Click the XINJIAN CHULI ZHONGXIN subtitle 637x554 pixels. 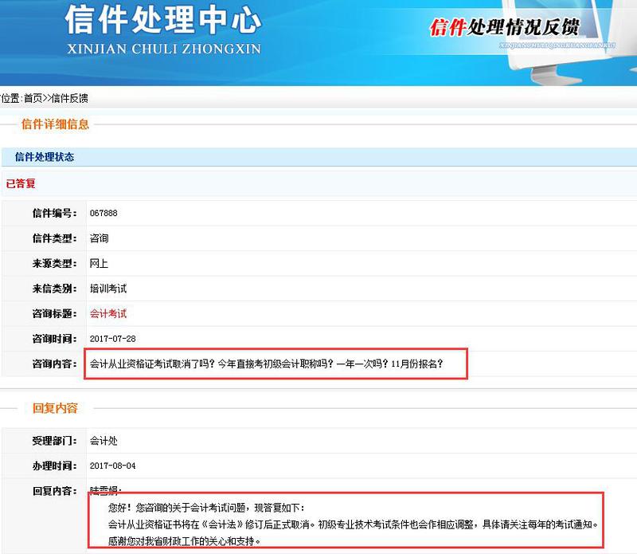[162, 49]
